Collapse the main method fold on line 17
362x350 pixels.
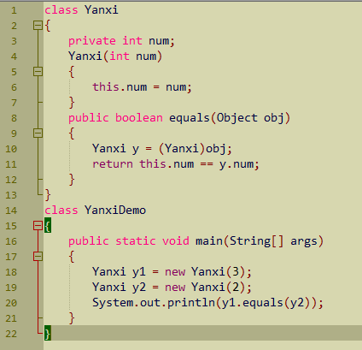click(38, 257)
